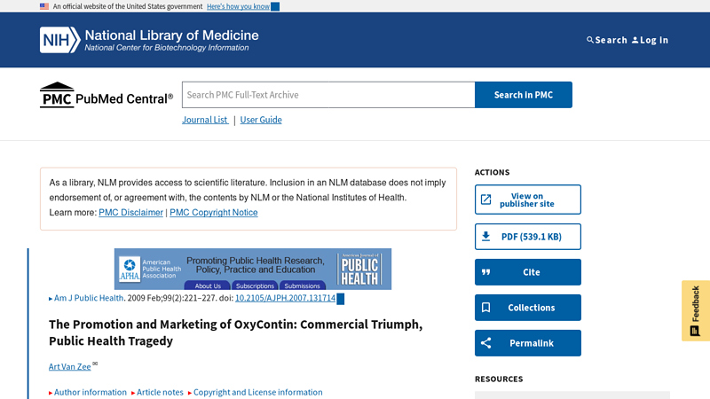Viewport: 710px width, 399px height.
Task: Open the User Guide link
Action: [x=261, y=120]
